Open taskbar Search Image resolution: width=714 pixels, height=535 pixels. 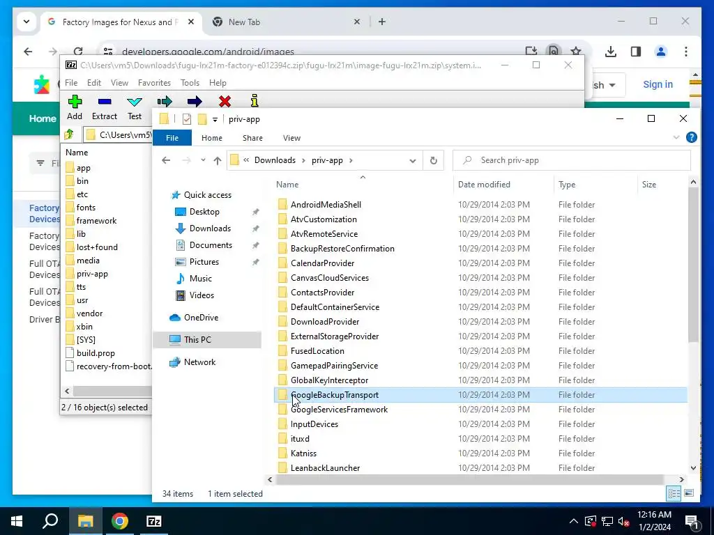(50, 521)
